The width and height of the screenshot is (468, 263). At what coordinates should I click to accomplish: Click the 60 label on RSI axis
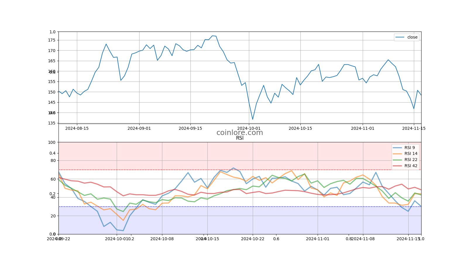tap(53, 179)
